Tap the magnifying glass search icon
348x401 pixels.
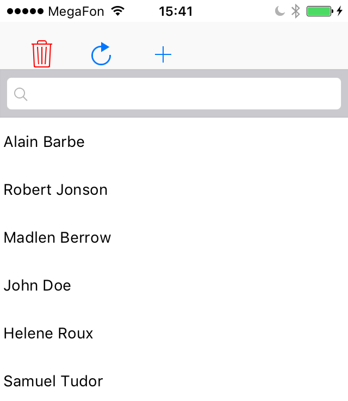[x=21, y=94]
